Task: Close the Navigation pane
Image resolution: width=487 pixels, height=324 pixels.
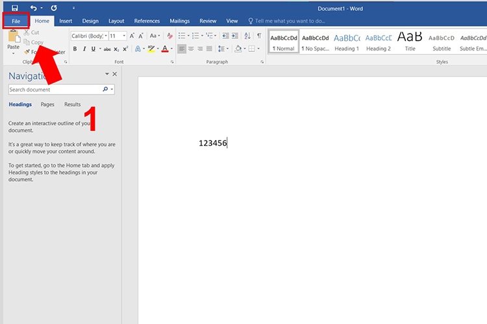Action: (x=114, y=74)
